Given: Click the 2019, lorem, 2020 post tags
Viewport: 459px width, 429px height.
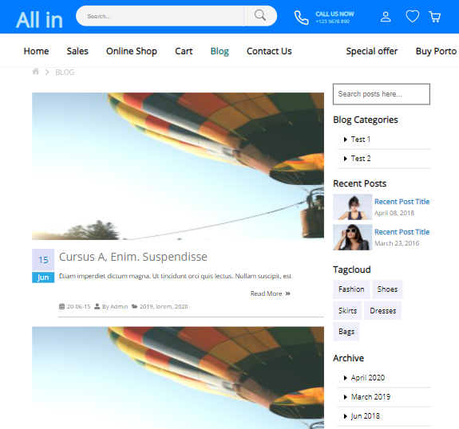Looking at the screenshot, I should (x=164, y=306).
